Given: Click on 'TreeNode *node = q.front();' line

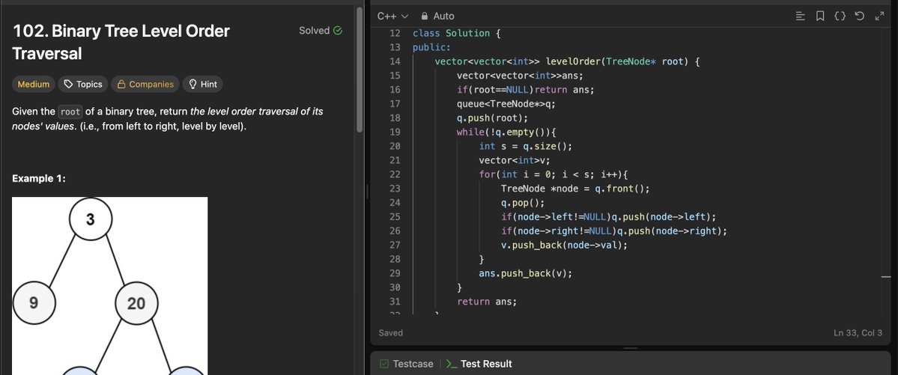Looking at the screenshot, I should pyautogui.click(x=575, y=189).
